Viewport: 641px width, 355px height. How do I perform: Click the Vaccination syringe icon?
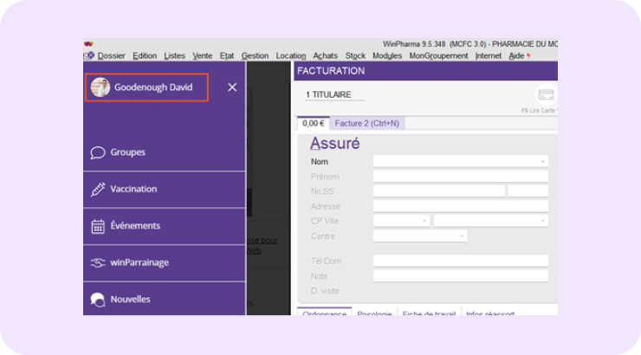98,189
